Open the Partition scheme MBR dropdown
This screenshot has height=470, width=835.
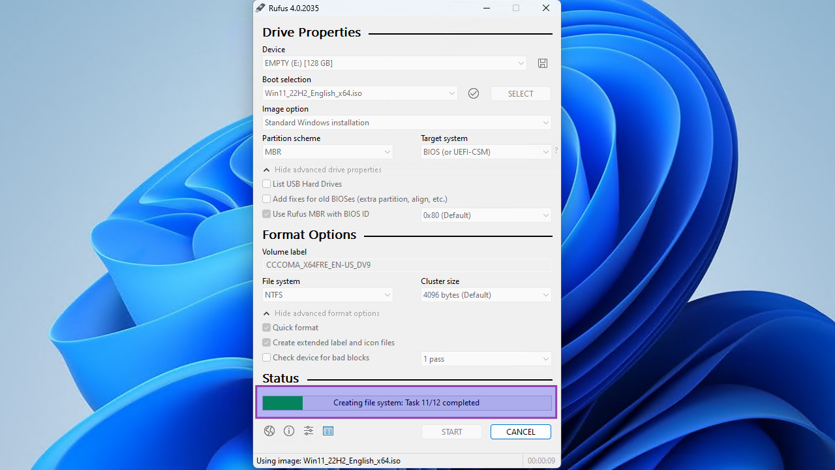[327, 152]
